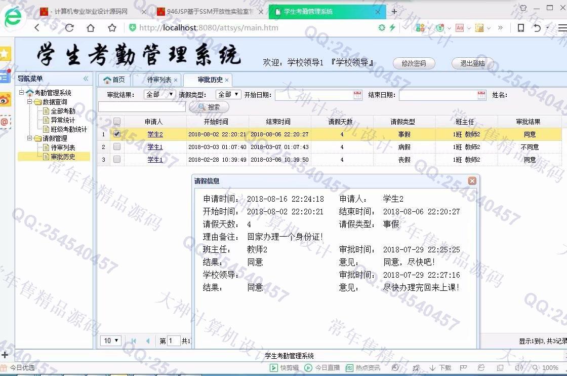
Task: Click 修改密码 button
Action: 414,63
